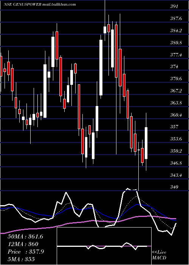Screen dimensions: 189x265
Task: Select the 343.4 price axis label
Action: [x=176, y=175]
